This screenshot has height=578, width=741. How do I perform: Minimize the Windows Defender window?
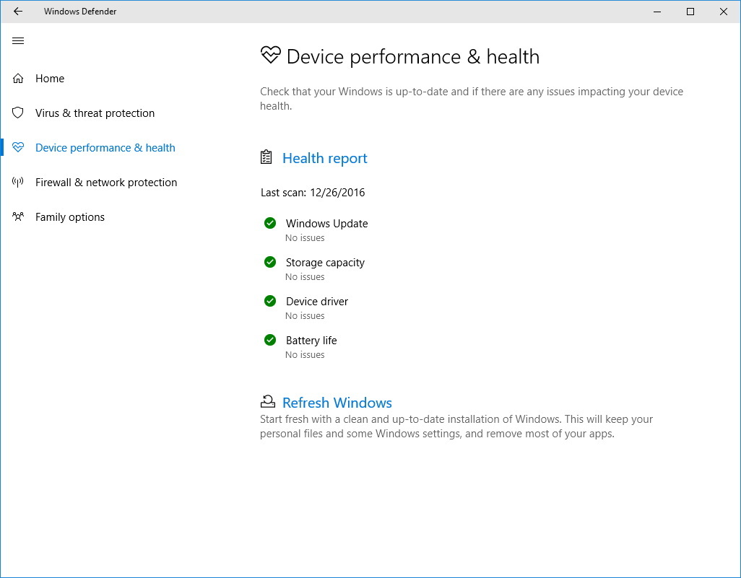(x=657, y=12)
